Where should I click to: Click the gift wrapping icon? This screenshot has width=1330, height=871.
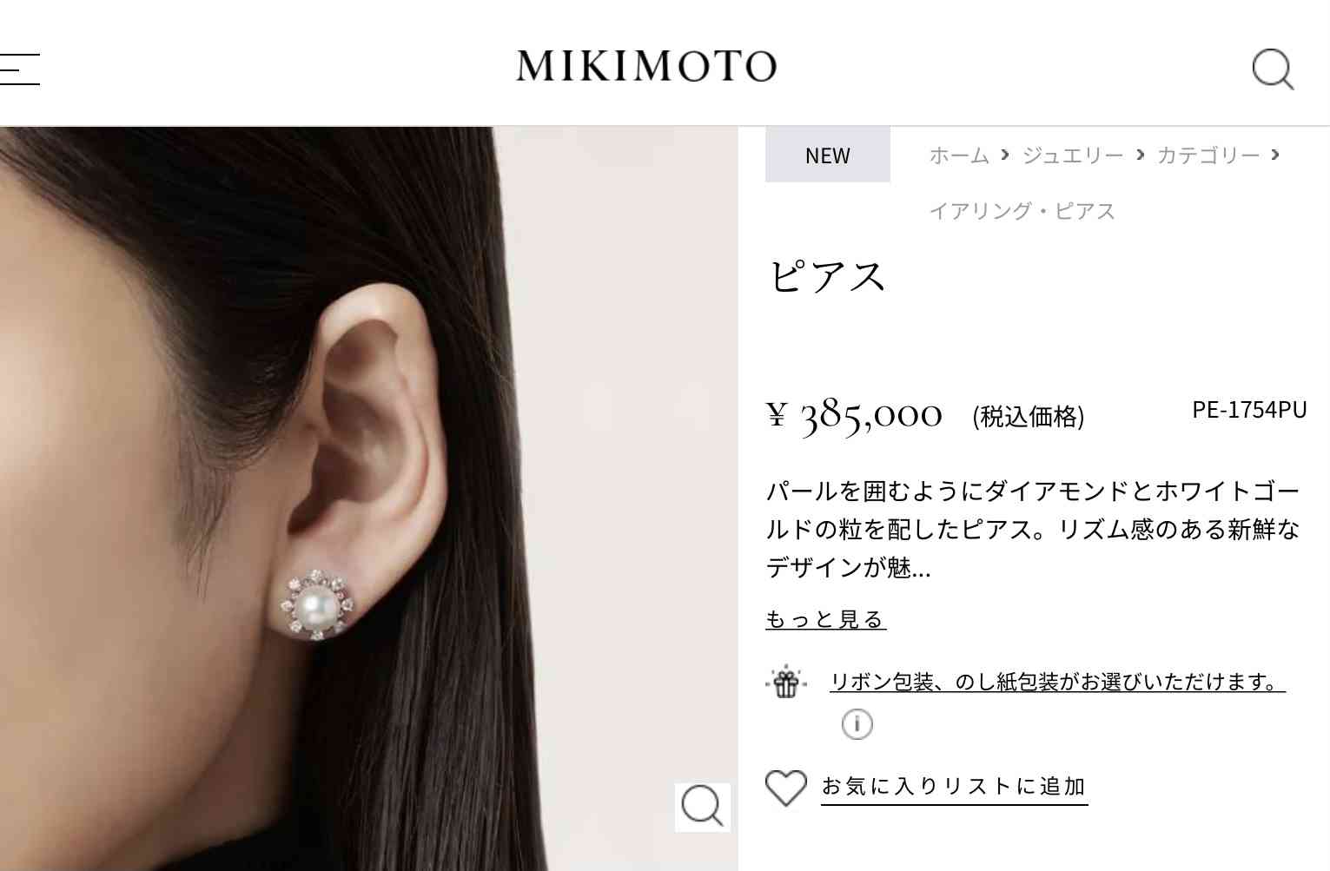pos(786,683)
